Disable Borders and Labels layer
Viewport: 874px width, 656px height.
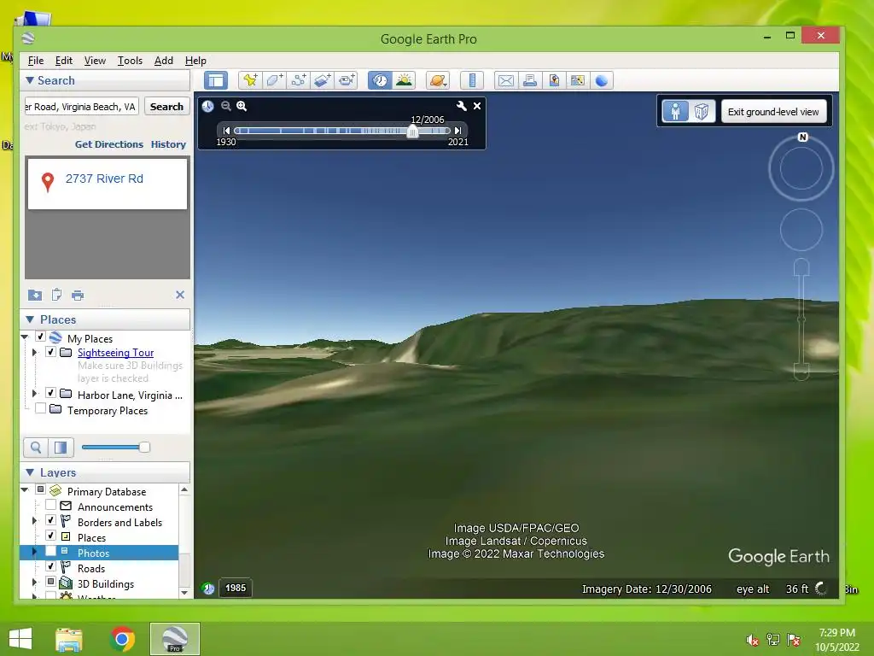[x=50, y=520]
